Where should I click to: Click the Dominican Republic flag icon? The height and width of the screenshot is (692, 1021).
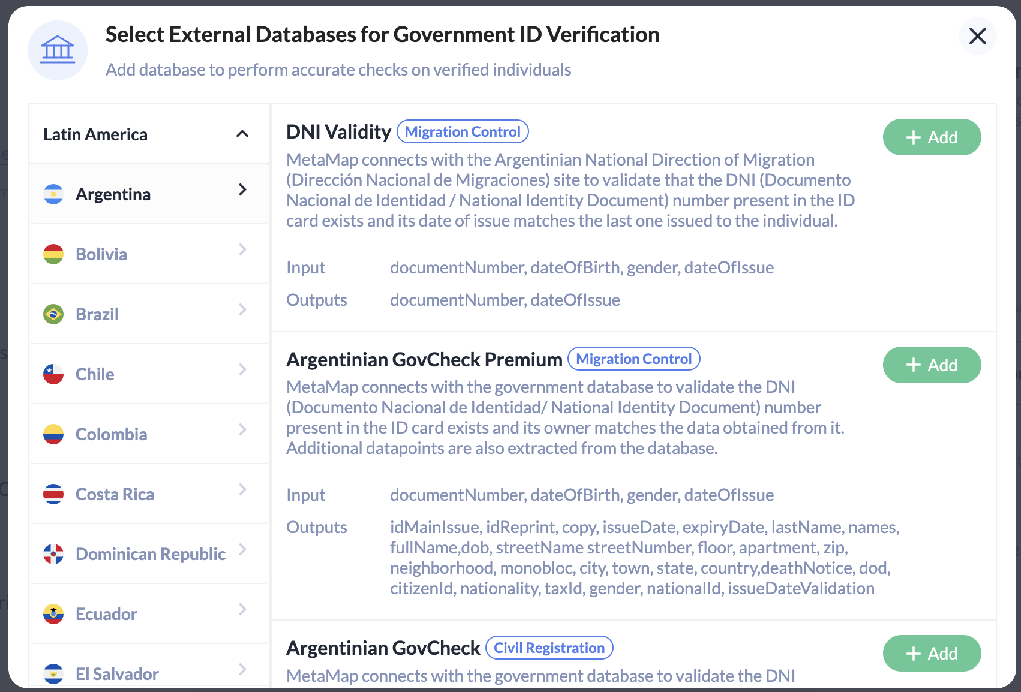tap(53, 554)
